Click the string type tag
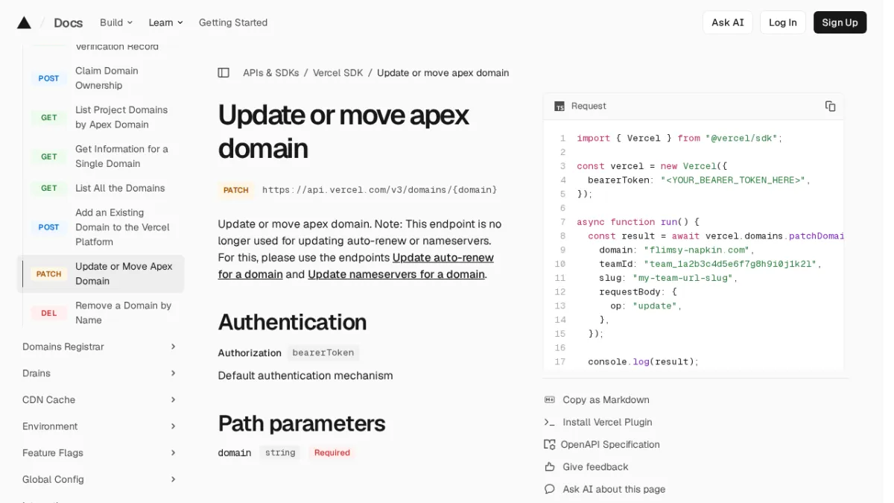Image resolution: width=894 pixels, height=503 pixels. click(x=280, y=452)
